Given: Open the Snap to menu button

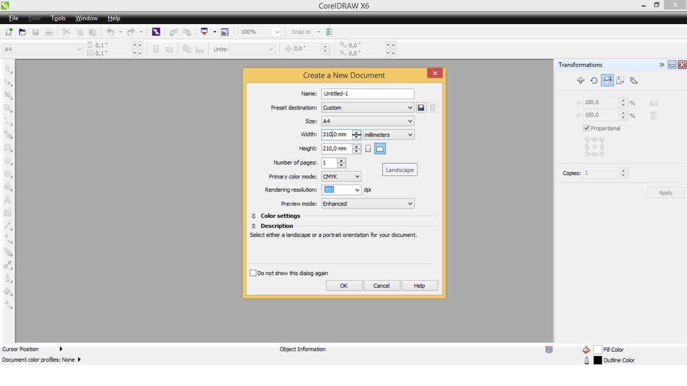Looking at the screenshot, I should [304, 32].
